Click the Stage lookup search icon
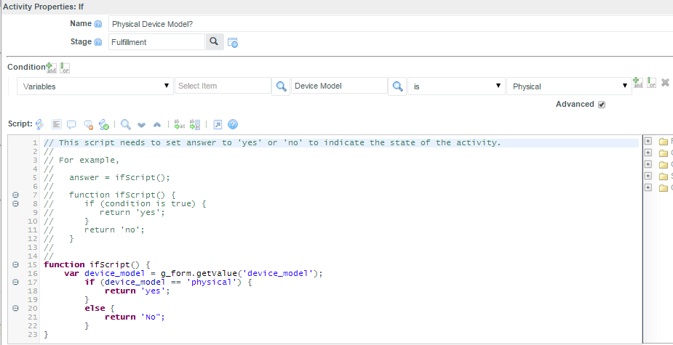This screenshot has height=345, width=673. pos(215,42)
